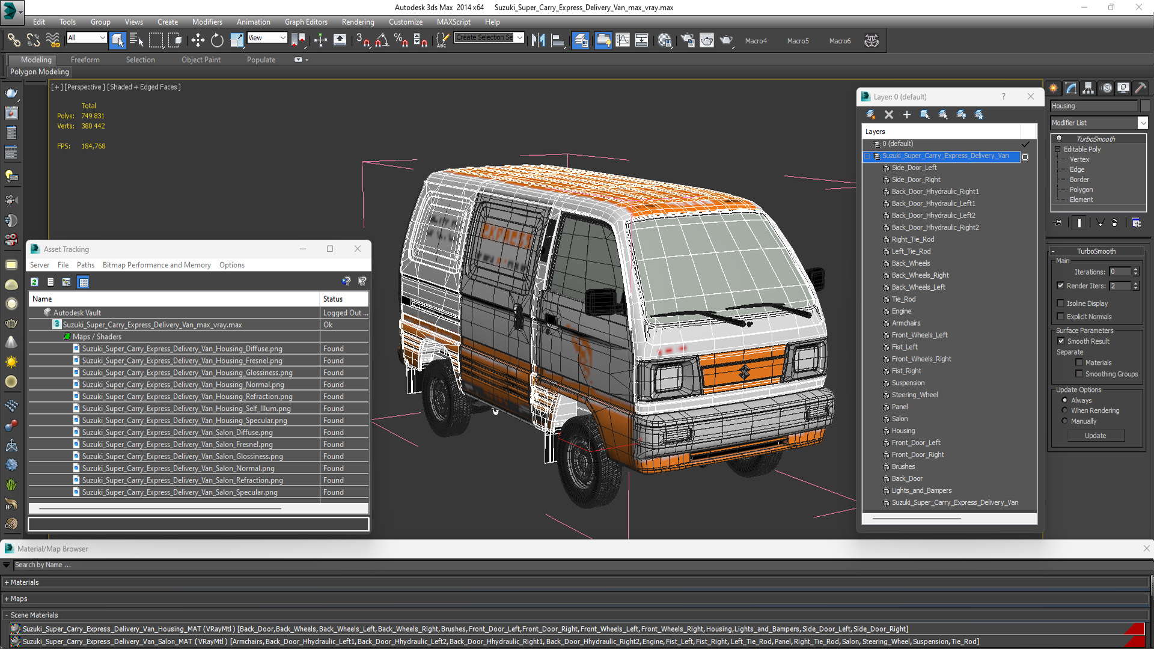The image size is (1154, 649).
Task: Click Select by Name toolbar icon
Action: pyautogui.click(x=136, y=41)
